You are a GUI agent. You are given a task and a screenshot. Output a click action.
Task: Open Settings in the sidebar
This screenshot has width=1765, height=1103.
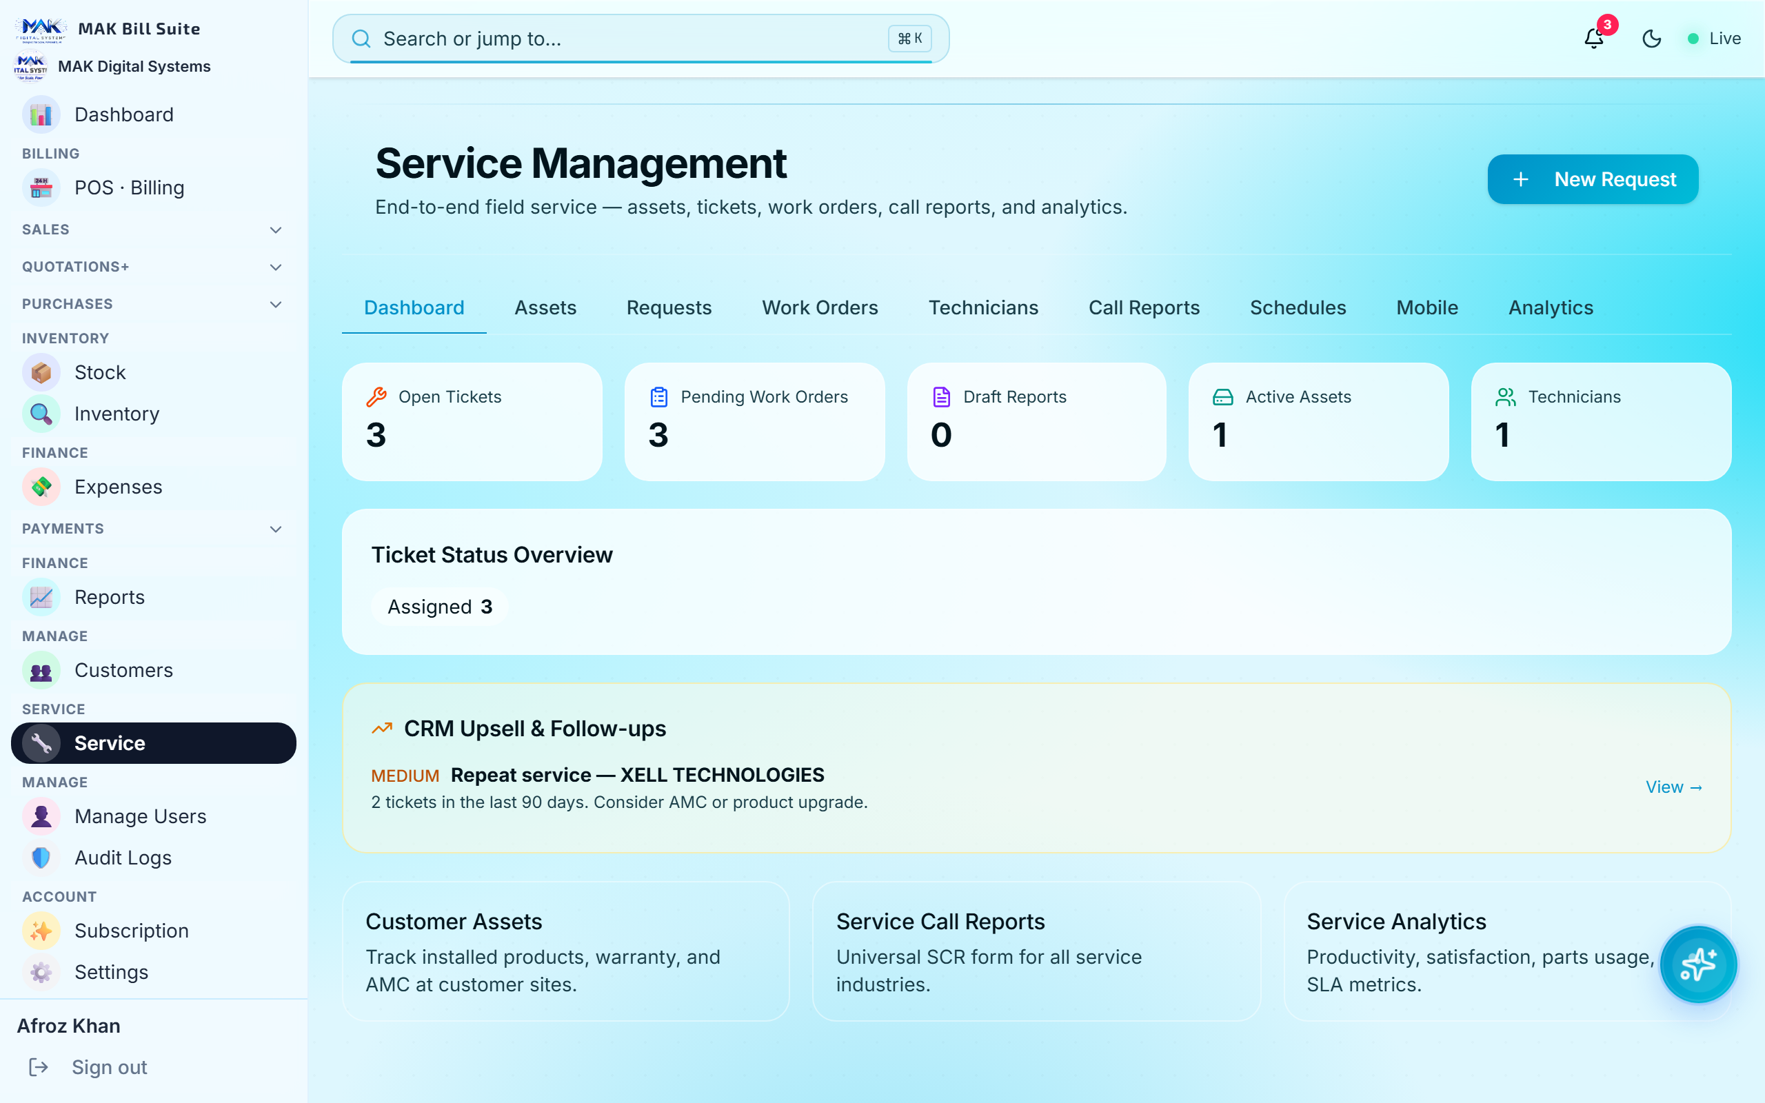[x=154, y=973]
